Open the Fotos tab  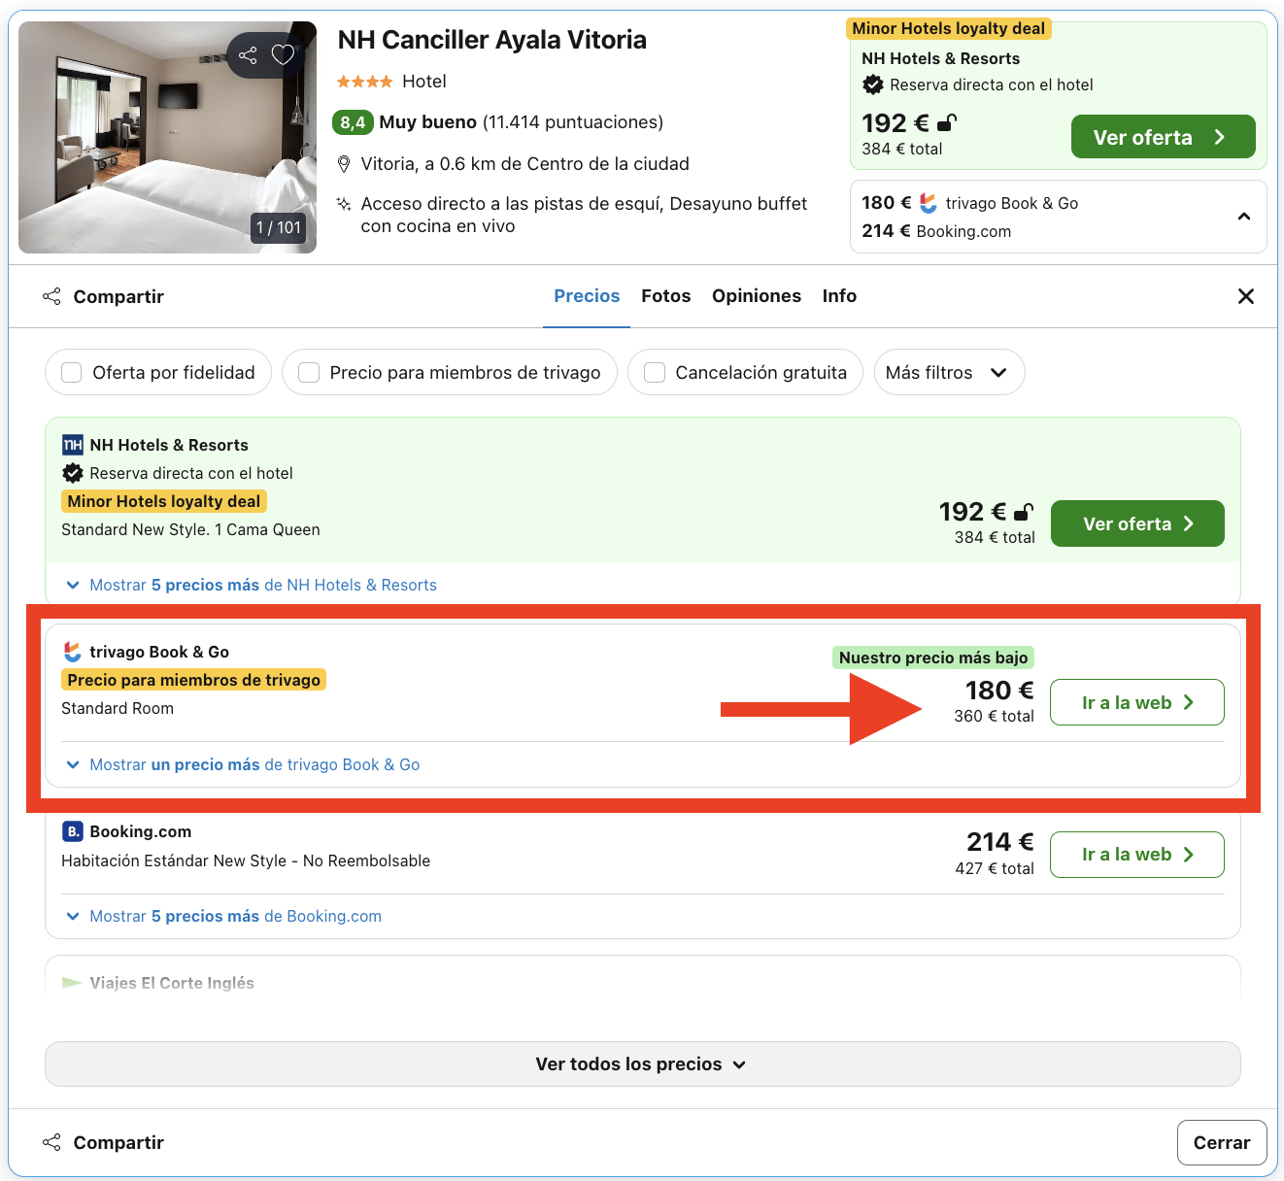[666, 296]
